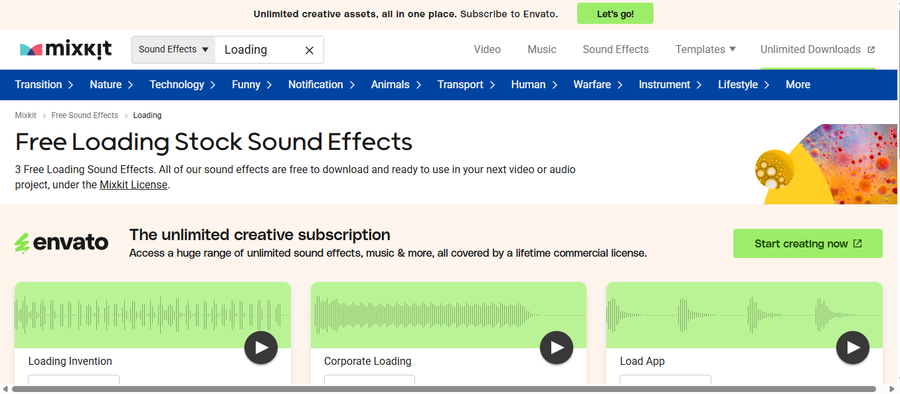Switch to the Music section
900x394 pixels.
(x=541, y=49)
